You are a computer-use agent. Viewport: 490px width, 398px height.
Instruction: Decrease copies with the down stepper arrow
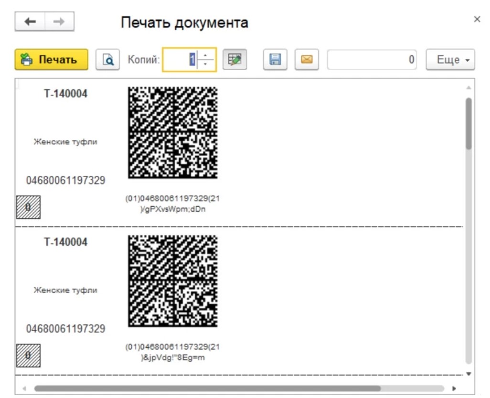[x=206, y=64]
